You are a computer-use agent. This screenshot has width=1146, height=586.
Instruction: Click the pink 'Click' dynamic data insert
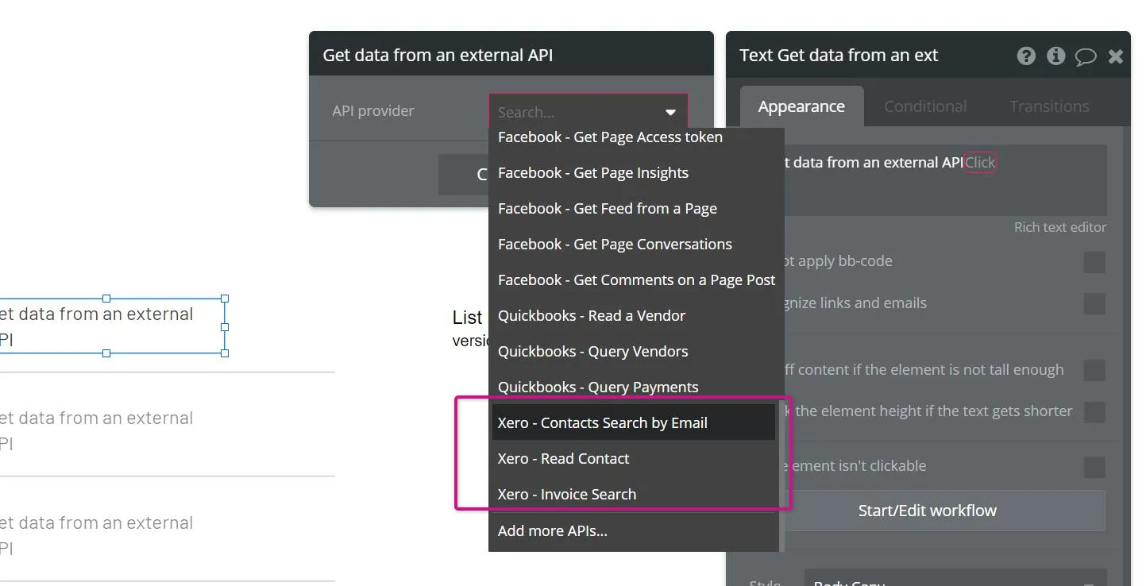(x=980, y=163)
